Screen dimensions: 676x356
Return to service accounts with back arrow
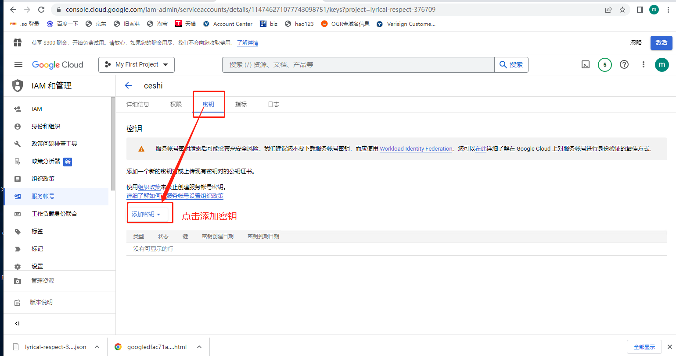(x=128, y=85)
